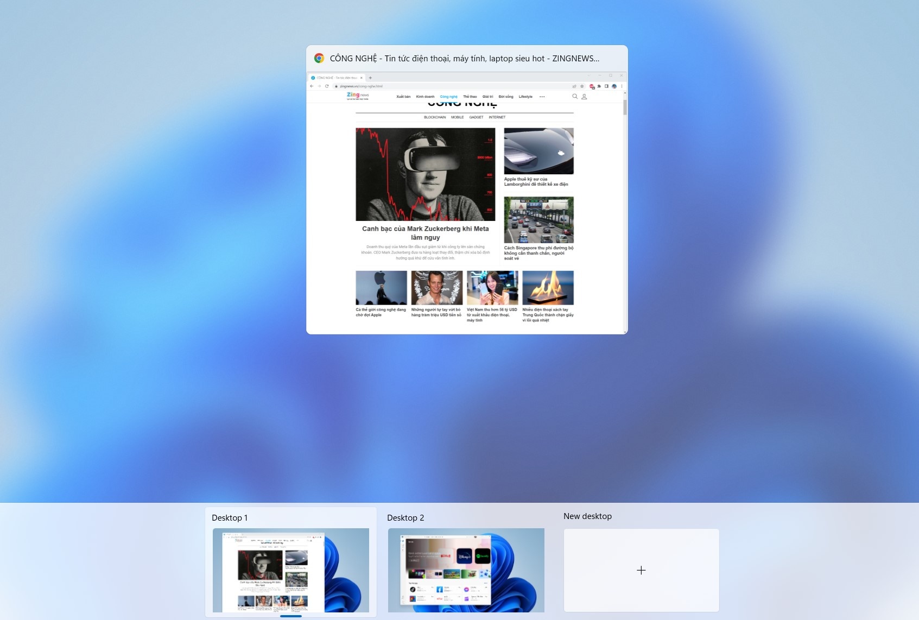
Task: Click the Zing news logo
Action: pyautogui.click(x=357, y=96)
